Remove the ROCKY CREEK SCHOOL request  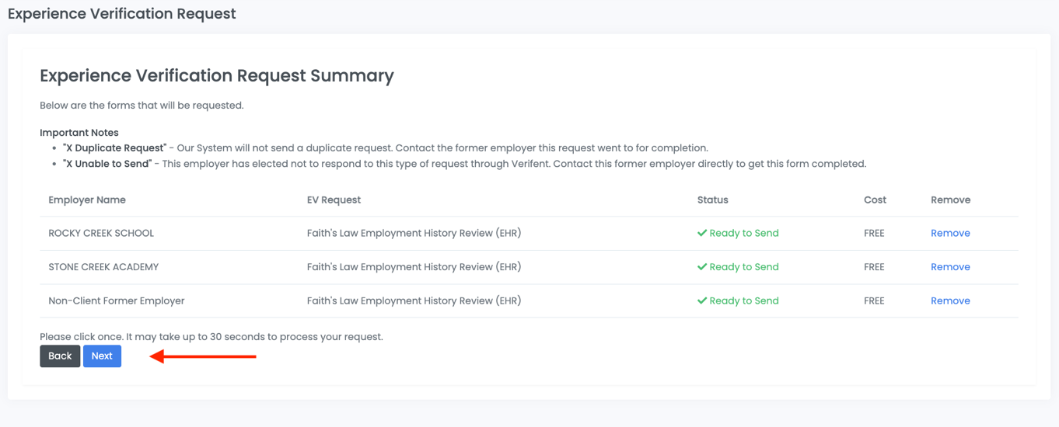click(949, 233)
